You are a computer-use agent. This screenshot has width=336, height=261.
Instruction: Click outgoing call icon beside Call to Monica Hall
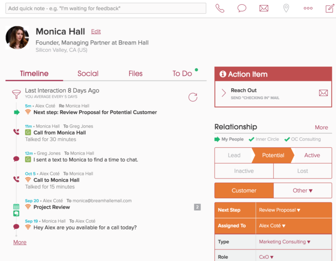tap(16, 179)
